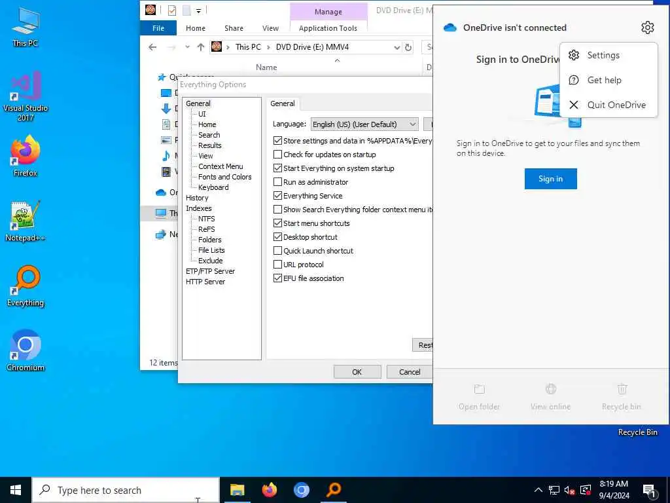Select HTTP Server tree item
Screen dimensions: 670x503
205,282
